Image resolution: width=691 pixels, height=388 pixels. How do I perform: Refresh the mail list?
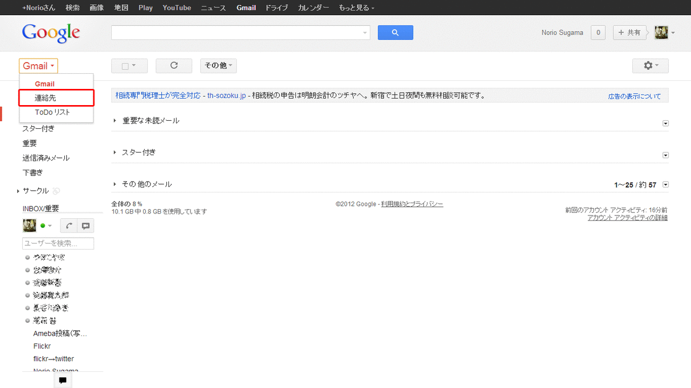coord(174,66)
